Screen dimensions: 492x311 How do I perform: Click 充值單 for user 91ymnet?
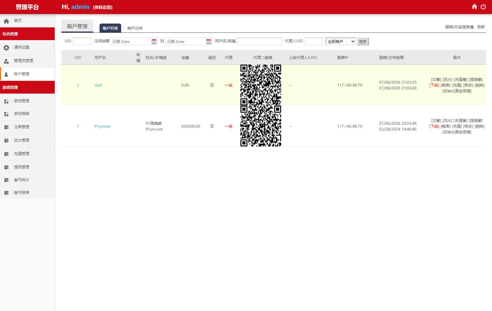(x=461, y=121)
